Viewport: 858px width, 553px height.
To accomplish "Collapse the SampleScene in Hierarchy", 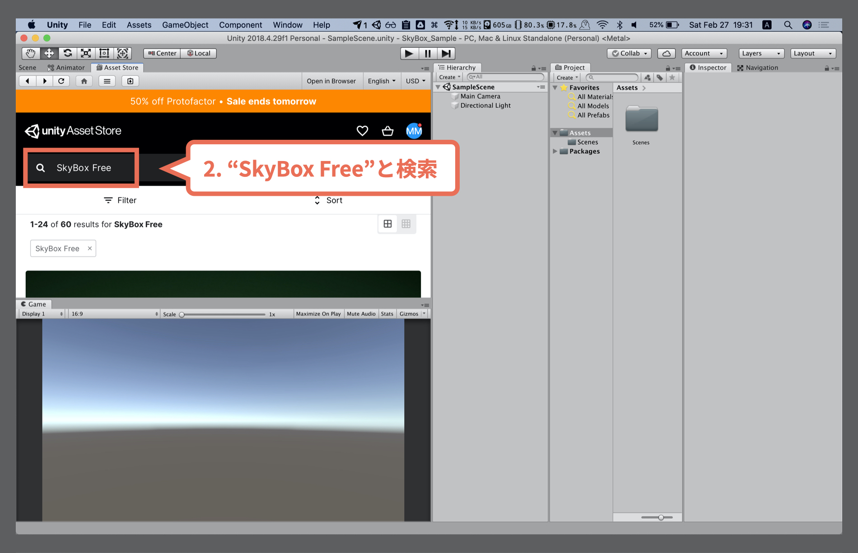I will [438, 87].
